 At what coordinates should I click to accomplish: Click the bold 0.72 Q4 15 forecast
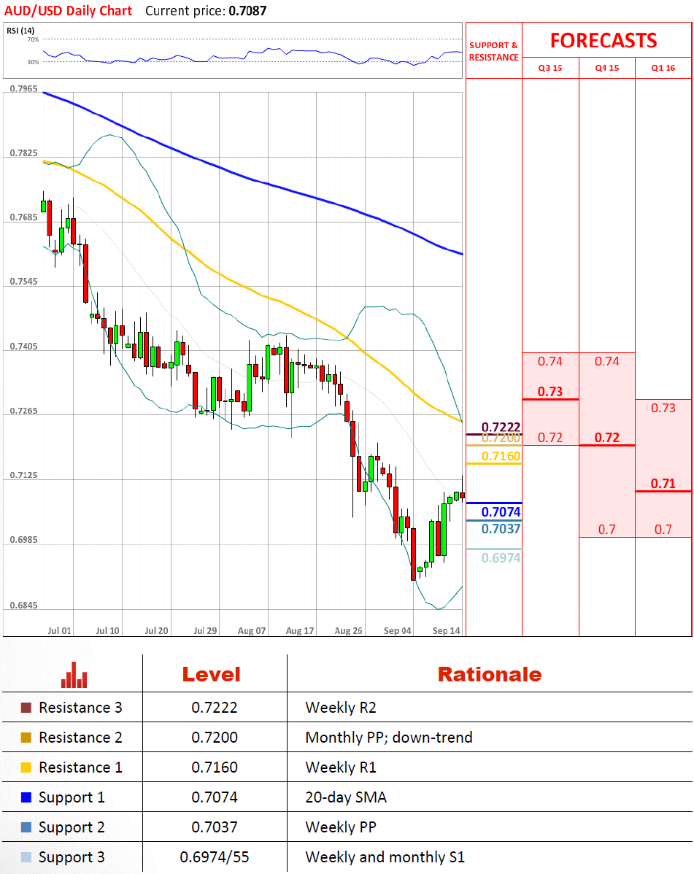(607, 438)
